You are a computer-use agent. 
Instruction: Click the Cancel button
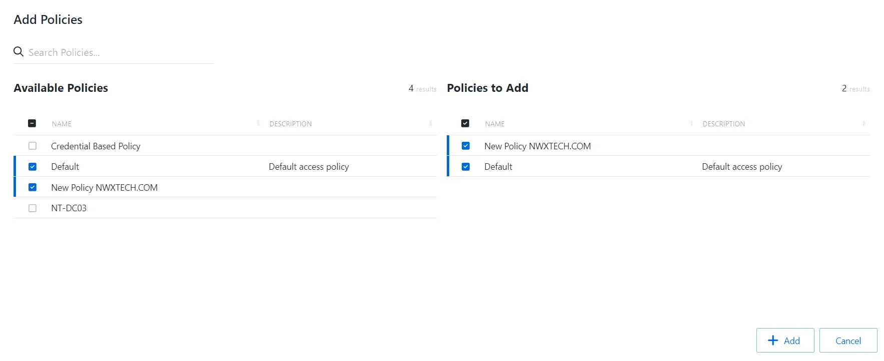848,341
